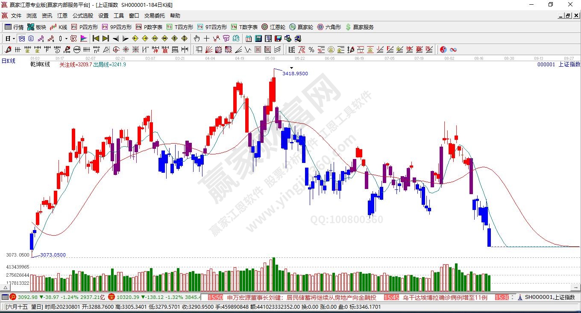Open the 公式选股 menu

tap(82, 16)
